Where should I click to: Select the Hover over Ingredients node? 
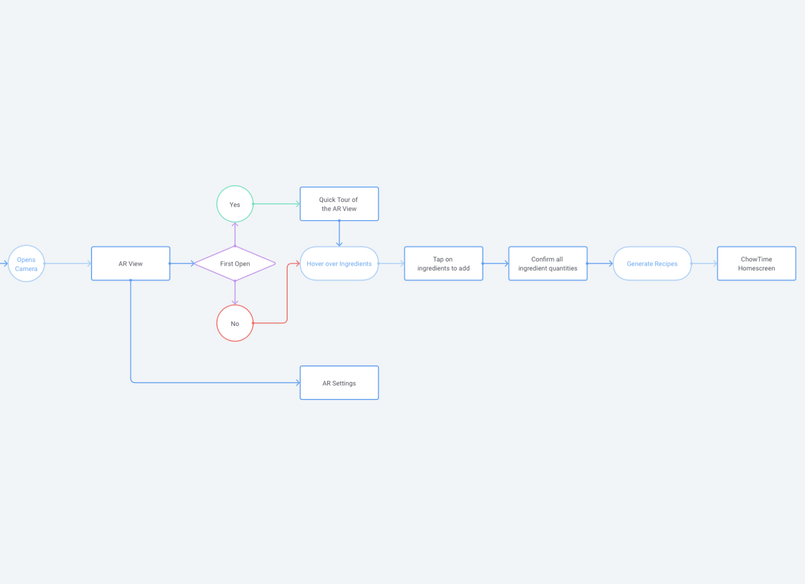pyautogui.click(x=339, y=263)
